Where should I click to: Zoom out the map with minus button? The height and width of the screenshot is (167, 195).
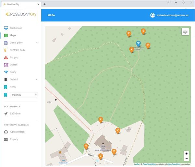(x=186, y=159)
